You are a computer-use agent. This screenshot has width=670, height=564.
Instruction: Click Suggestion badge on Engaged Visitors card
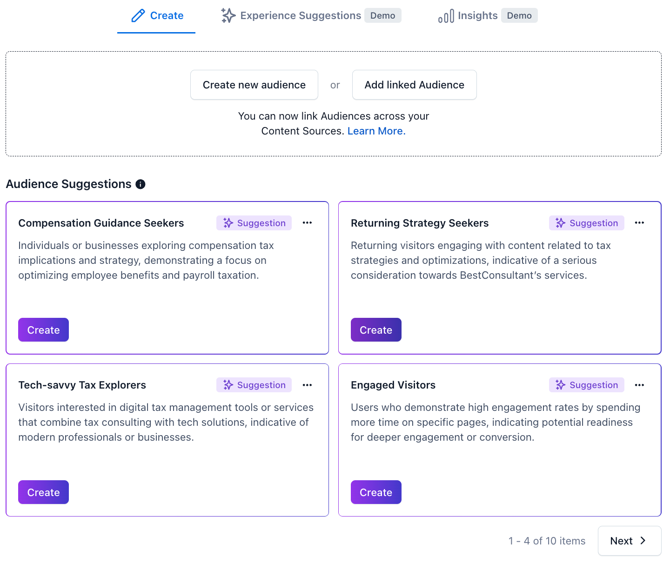[x=587, y=385]
